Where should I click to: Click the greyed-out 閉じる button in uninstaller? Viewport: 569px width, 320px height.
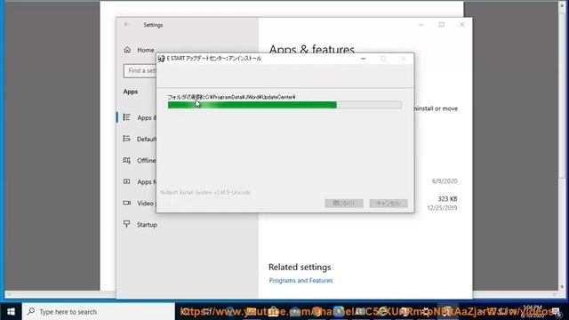pyautogui.click(x=344, y=204)
